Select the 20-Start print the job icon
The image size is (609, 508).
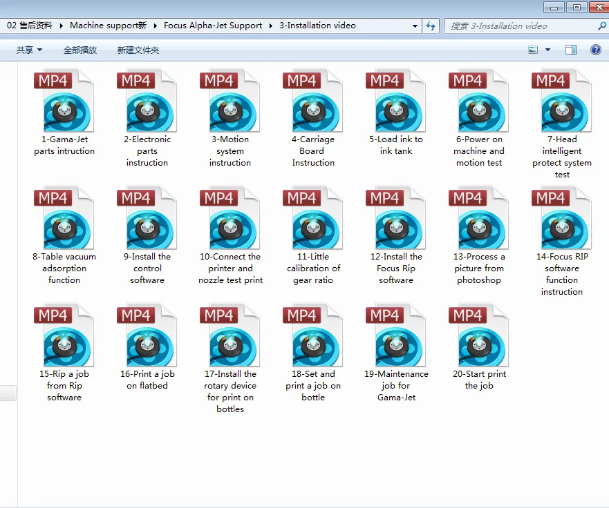pos(479,335)
